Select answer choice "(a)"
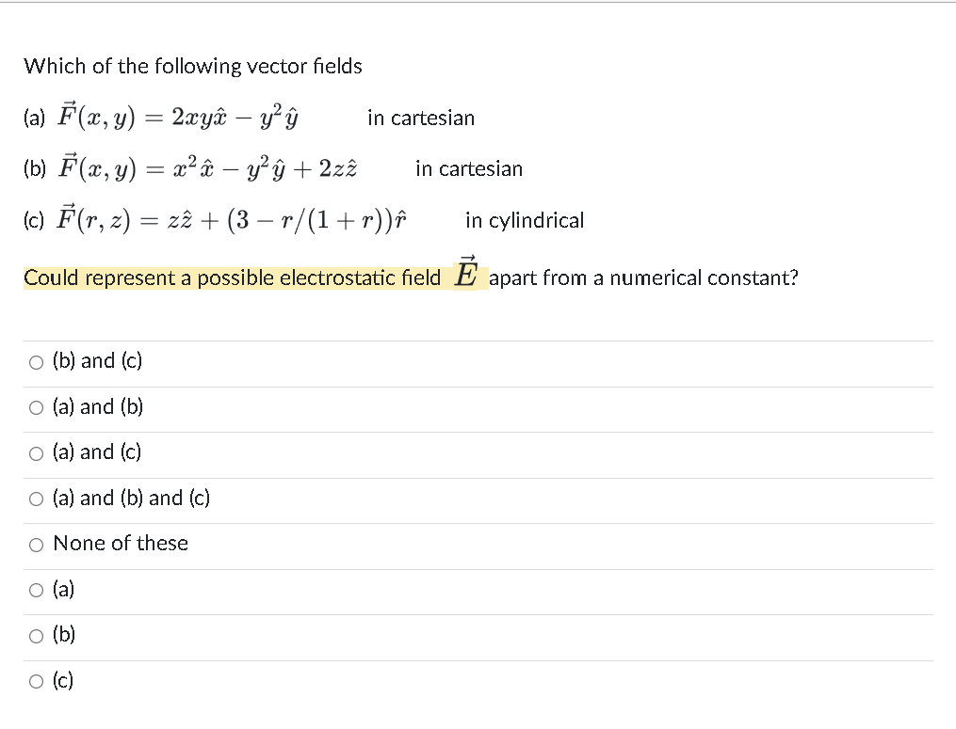The height and width of the screenshot is (729, 956). (x=36, y=590)
